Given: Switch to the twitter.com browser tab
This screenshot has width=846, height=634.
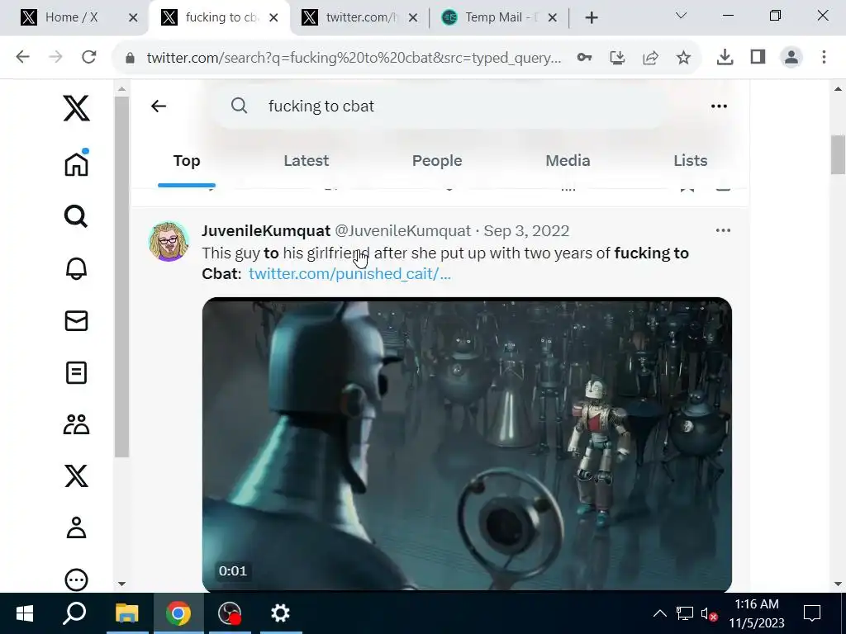Looking at the screenshot, I should coord(360,17).
